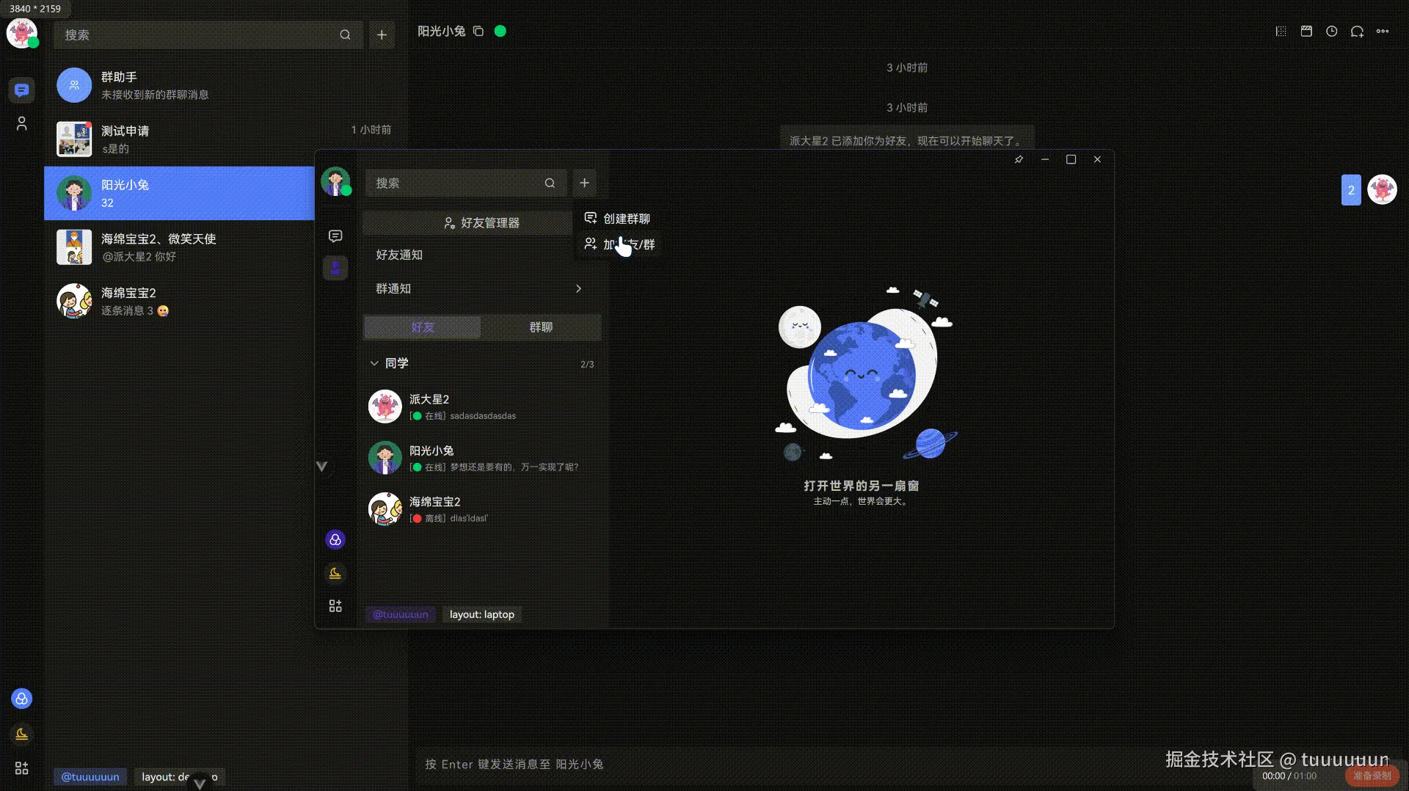Select the contacts icon in the dialog sidebar
The width and height of the screenshot is (1409, 791).
click(x=335, y=267)
